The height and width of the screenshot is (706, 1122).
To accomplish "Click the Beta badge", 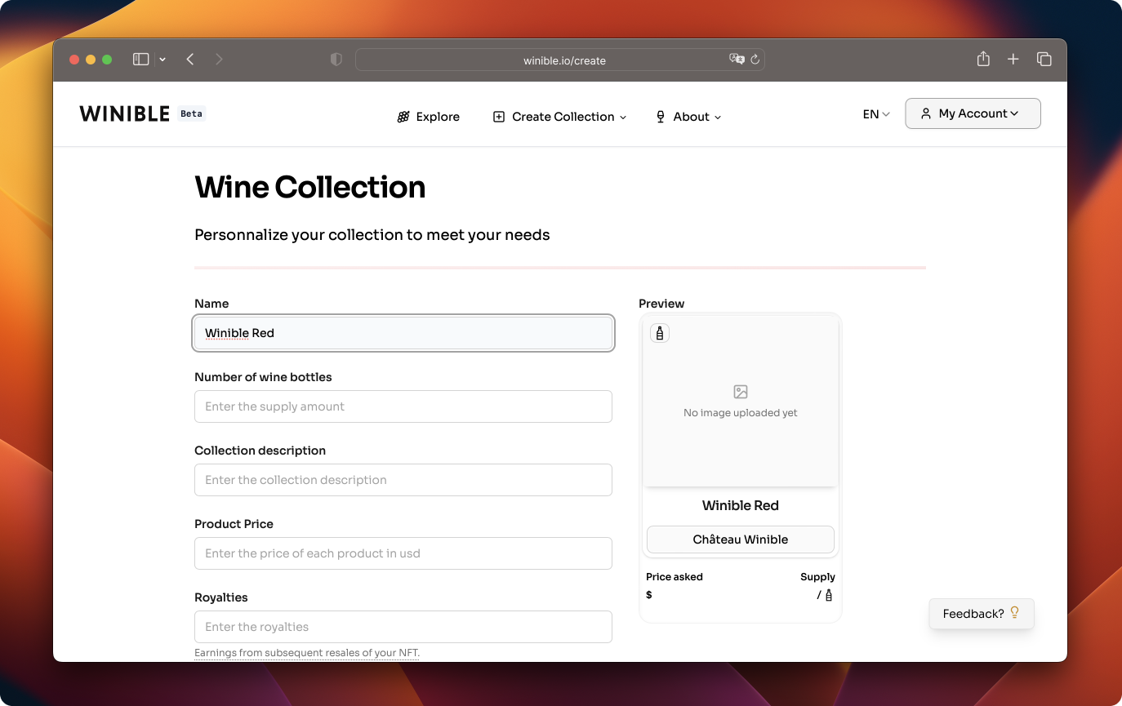I will click(192, 113).
